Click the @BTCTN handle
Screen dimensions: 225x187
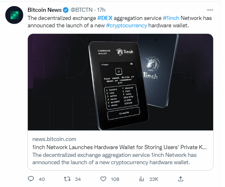point(81,10)
